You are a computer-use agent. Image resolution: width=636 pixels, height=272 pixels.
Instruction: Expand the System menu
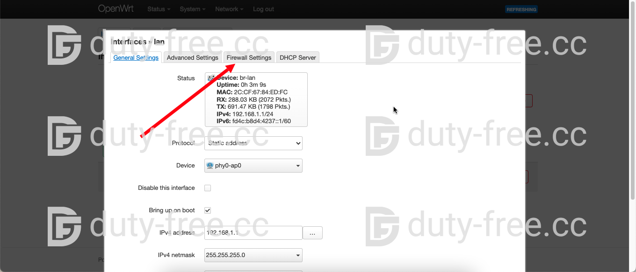tap(192, 9)
